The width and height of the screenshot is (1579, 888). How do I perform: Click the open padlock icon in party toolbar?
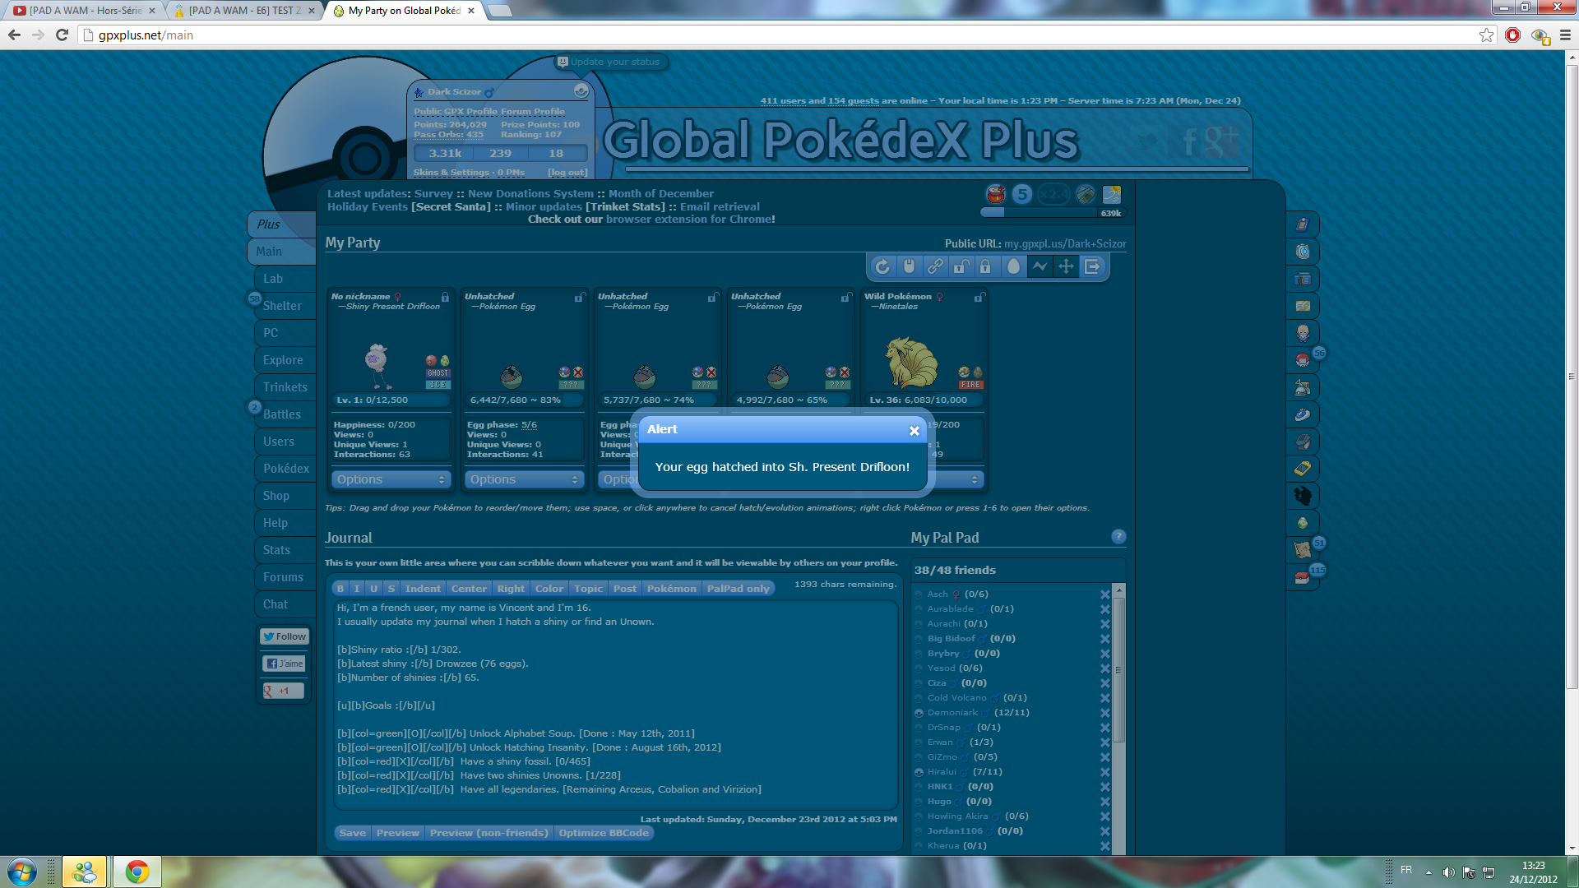960,266
